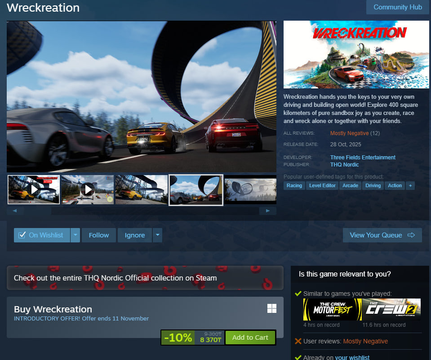Click the left arrow of thumbnail scroller
Viewport: 431px width, 360px height.
(15, 211)
